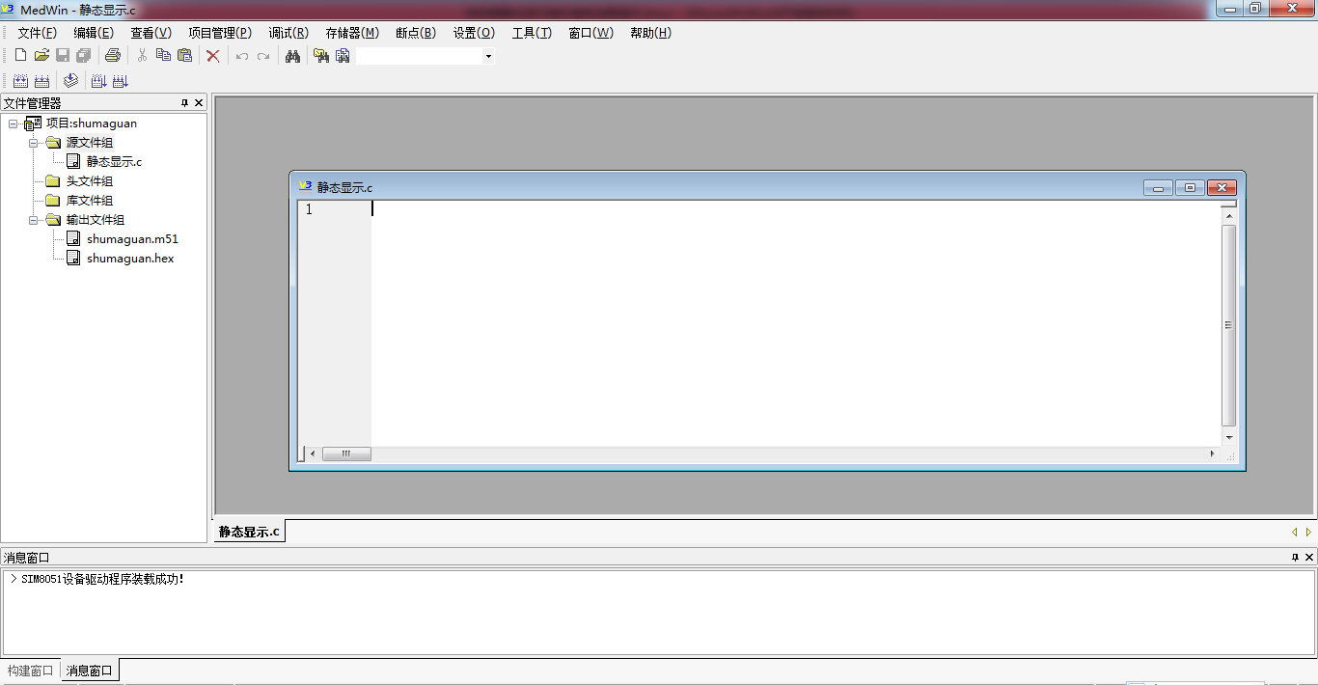Image resolution: width=1318 pixels, height=685 pixels.
Task: Open the 设置(O) menu
Action: coord(474,33)
